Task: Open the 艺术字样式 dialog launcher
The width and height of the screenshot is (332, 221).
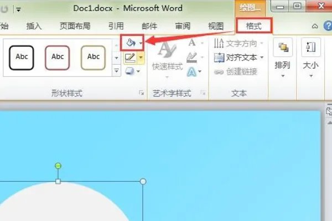Action: 203,93
